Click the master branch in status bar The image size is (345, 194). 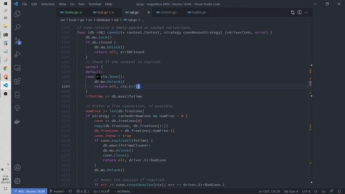point(57,191)
